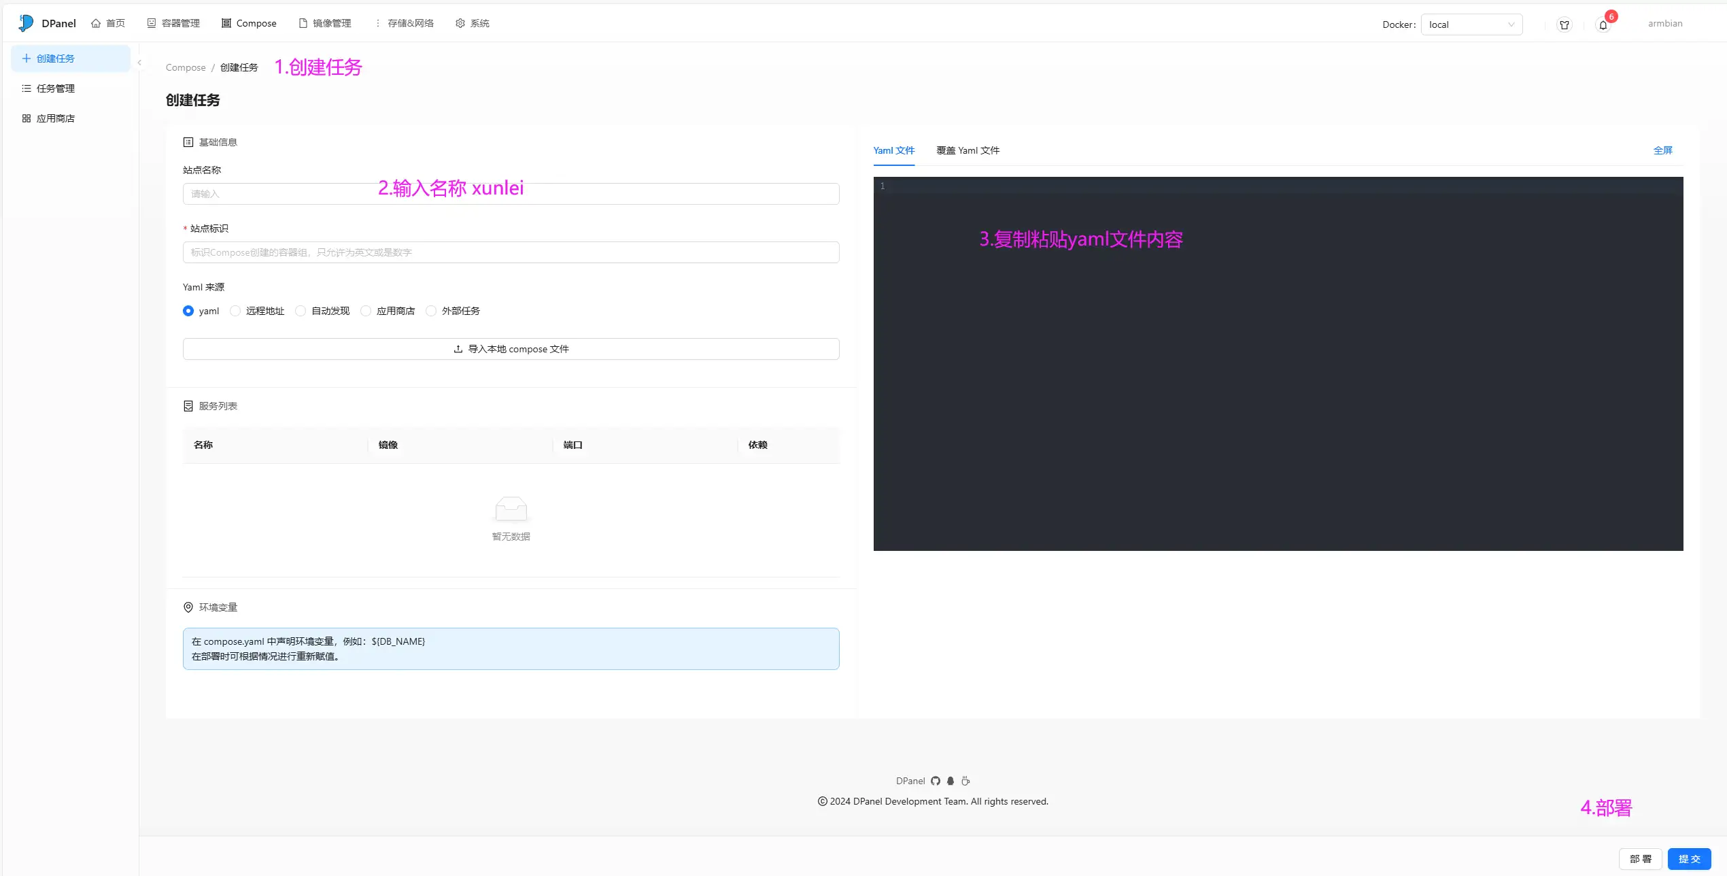Switch to the 覆盖 Yaml 文件 tab

tap(968, 150)
